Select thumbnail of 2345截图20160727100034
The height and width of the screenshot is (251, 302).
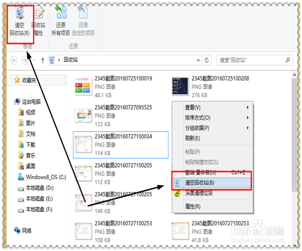click(83, 144)
